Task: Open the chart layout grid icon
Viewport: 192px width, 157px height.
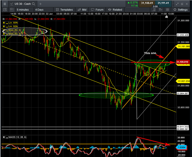Action: 12,10
